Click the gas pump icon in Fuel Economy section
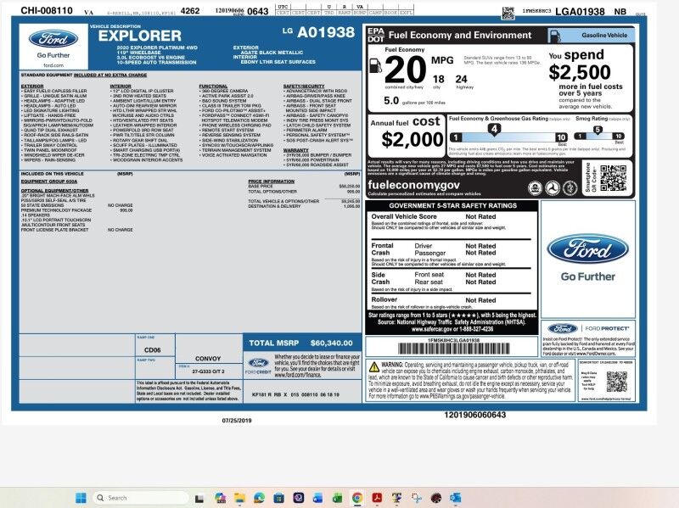The width and height of the screenshot is (679, 508). 375,65
